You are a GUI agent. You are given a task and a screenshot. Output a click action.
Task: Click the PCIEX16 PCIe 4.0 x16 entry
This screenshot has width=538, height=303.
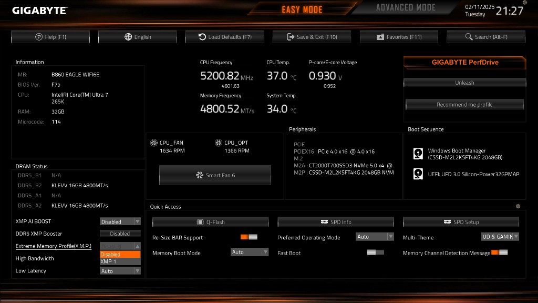[x=334, y=151]
